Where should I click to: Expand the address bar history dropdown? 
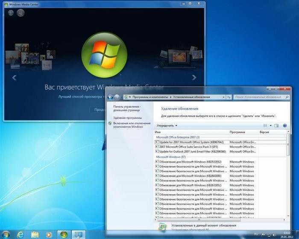click(223, 97)
